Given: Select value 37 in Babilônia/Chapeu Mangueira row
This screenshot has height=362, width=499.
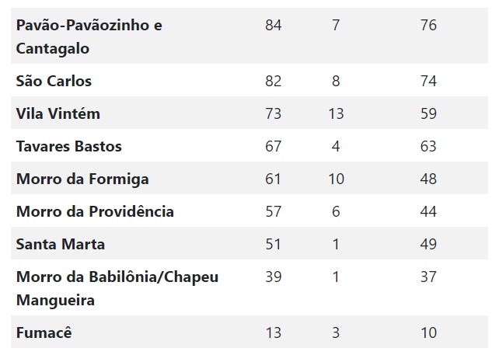Looking at the screenshot, I should pyautogui.click(x=428, y=277).
